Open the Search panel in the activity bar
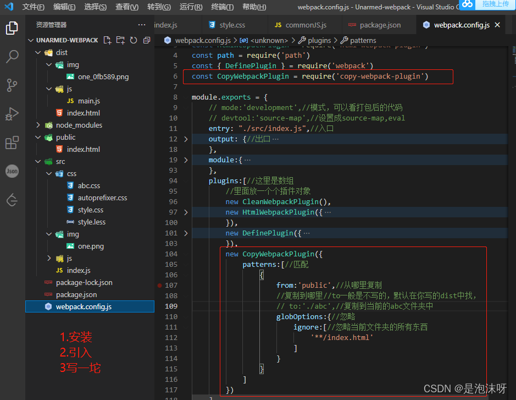 point(12,56)
